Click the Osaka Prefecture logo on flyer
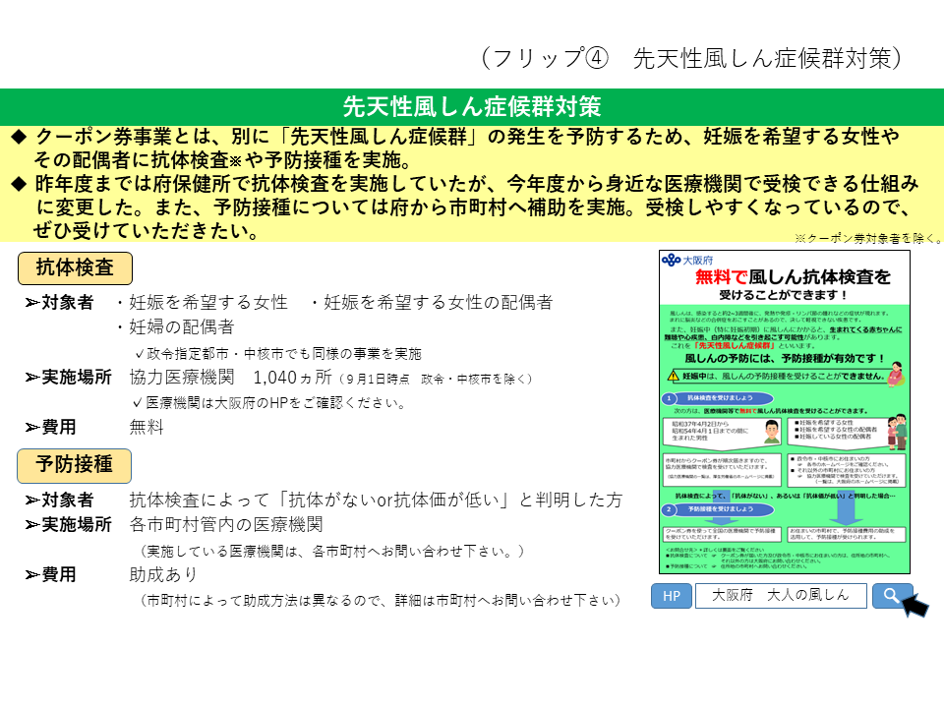This screenshot has width=944, height=708. coord(672,260)
